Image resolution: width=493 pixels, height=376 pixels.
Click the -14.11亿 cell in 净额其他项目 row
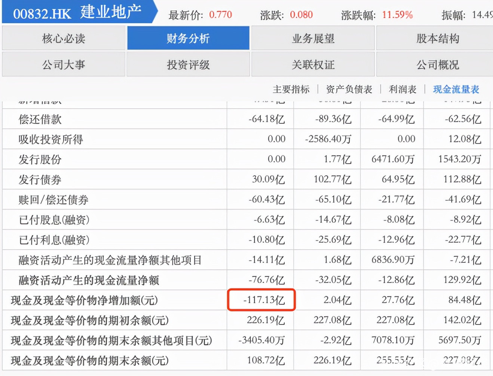tap(267, 260)
